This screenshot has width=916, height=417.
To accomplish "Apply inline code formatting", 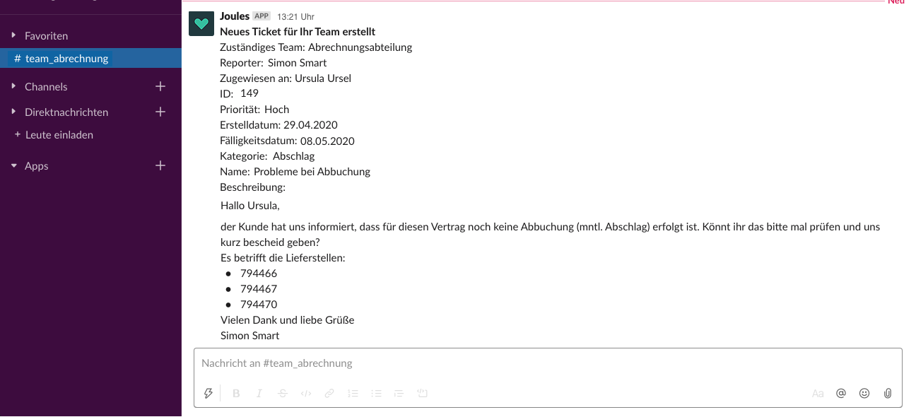I will 306,394.
